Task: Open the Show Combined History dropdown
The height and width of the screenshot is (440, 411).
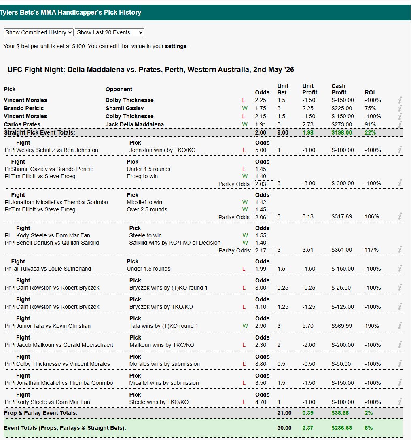Action: (39, 32)
